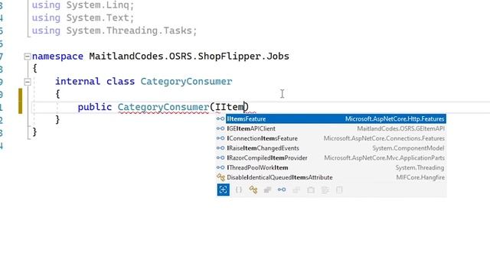Click interface icon beside IConnectionItemsFeature

coord(220,138)
